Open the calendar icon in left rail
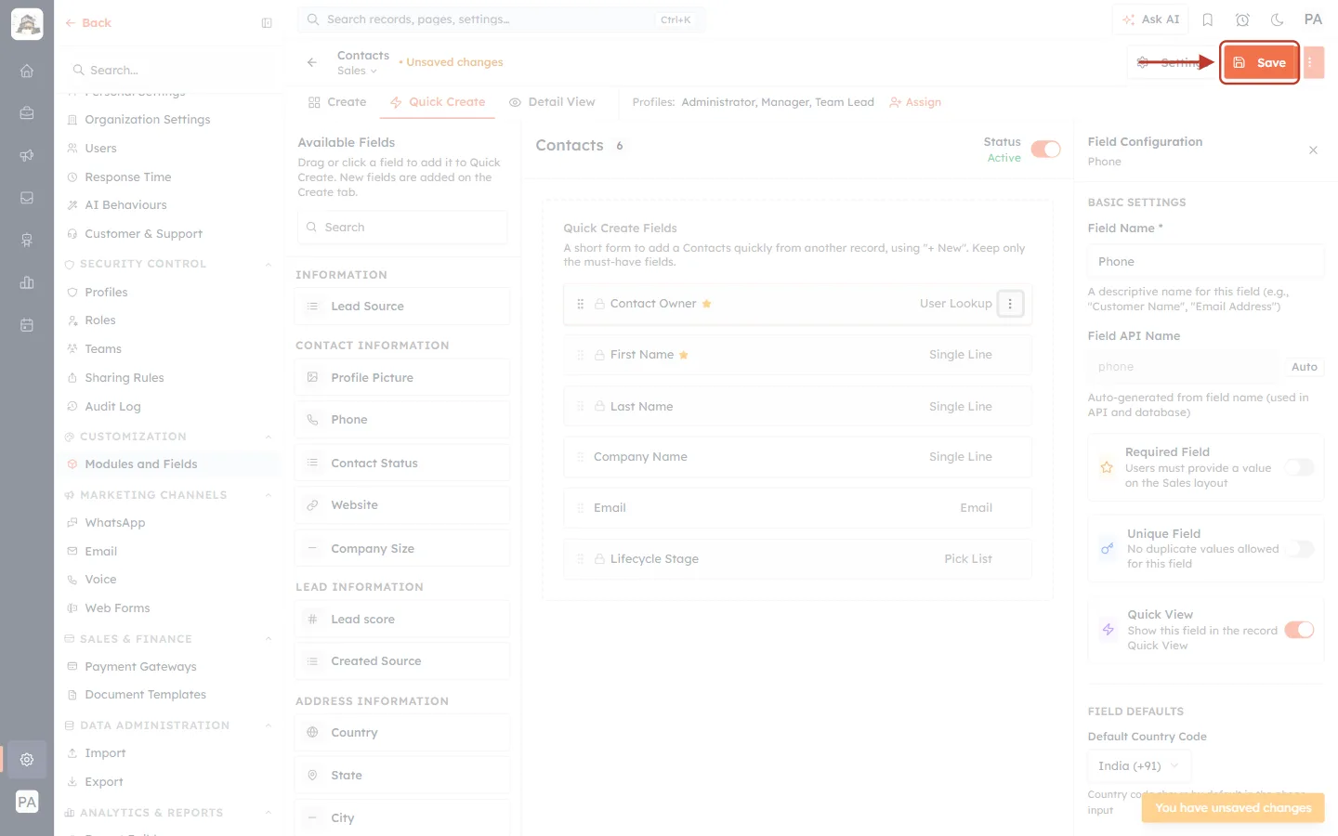This screenshot has width=1338, height=836. click(x=27, y=325)
